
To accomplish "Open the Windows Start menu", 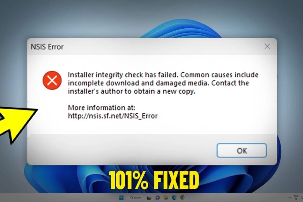I will [x=121, y=197].
